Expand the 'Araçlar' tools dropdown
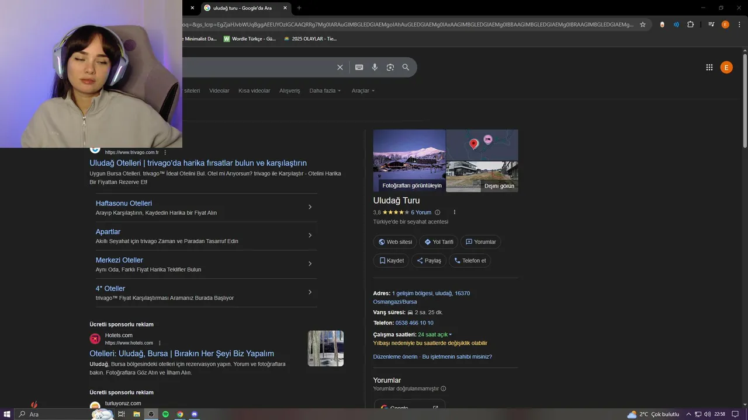This screenshot has height=420, width=748. click(363, 91)
